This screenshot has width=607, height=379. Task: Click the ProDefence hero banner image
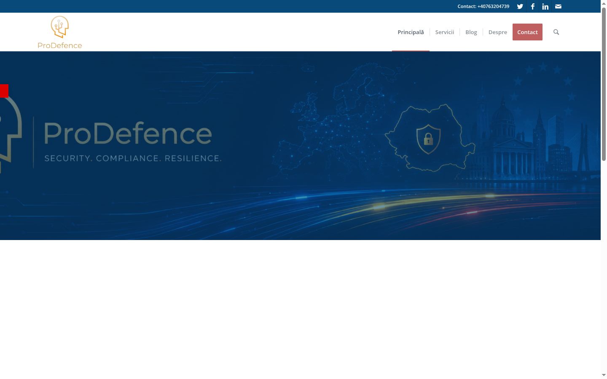click(x=300, y=146)
